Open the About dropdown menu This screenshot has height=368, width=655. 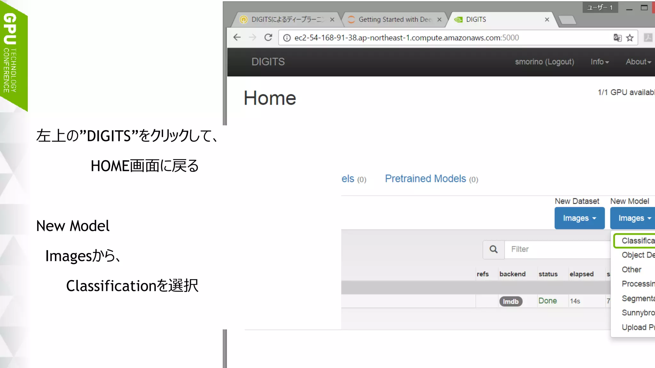[638, 62]
